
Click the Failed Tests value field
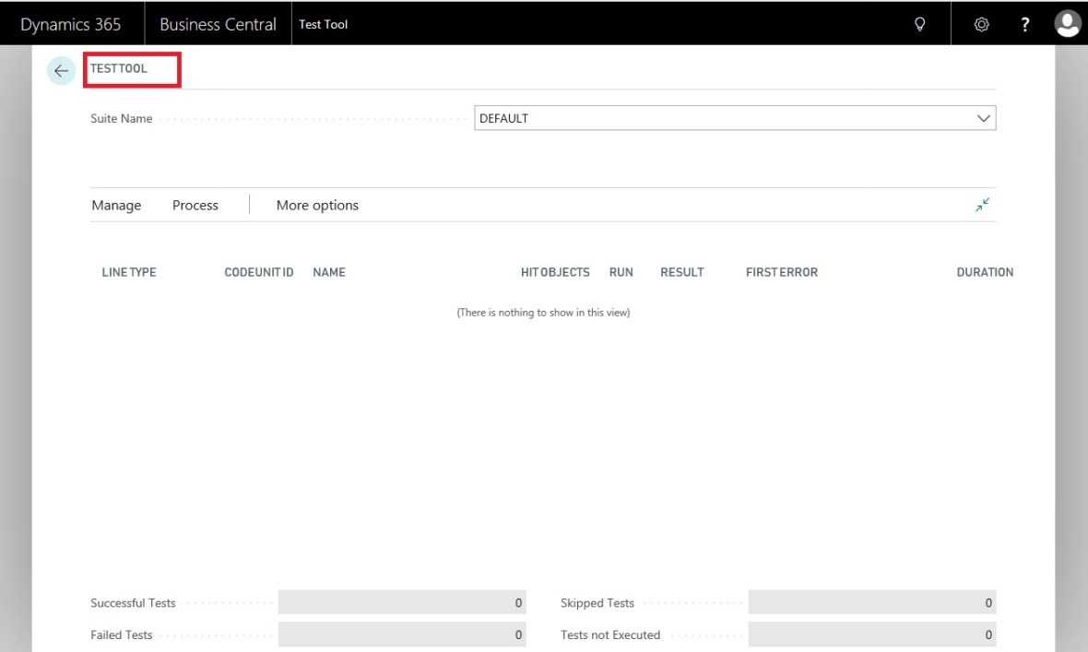(x=402, y=634)
